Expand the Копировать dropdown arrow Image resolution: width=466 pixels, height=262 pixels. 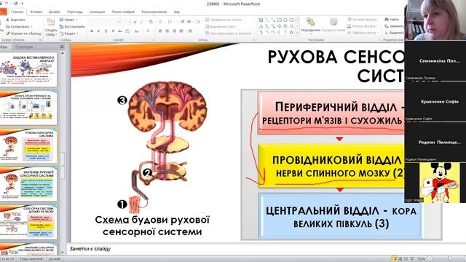coord(31,27)
